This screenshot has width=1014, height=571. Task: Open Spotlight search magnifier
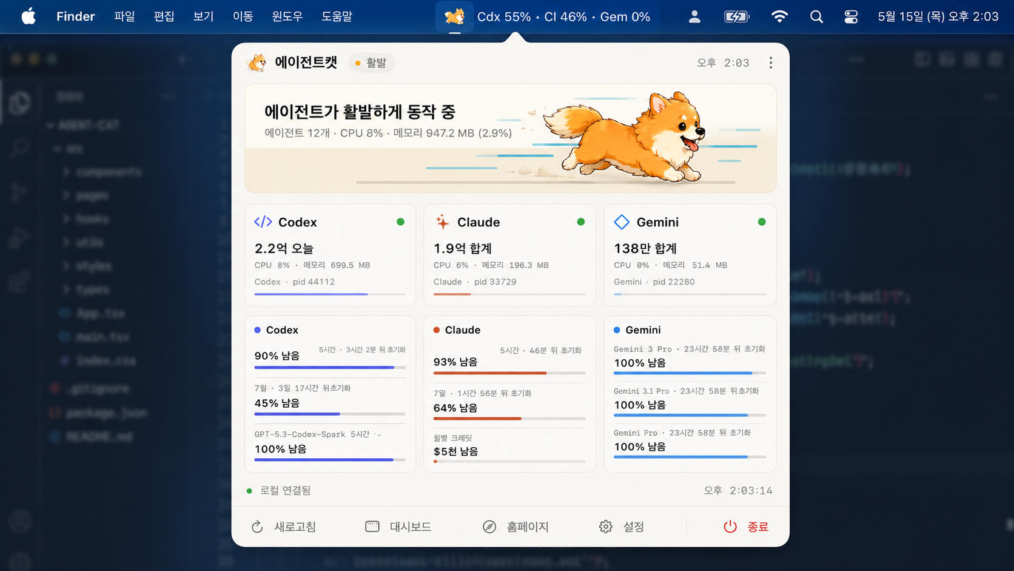point(816,16)
